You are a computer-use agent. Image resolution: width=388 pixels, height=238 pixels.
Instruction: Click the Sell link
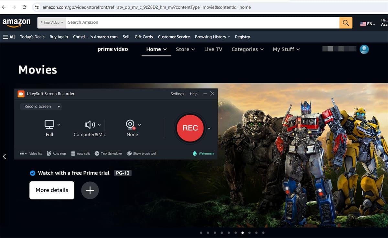(x=126, y=37)
